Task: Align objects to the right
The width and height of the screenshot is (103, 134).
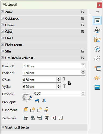Action: coord(39,118)
